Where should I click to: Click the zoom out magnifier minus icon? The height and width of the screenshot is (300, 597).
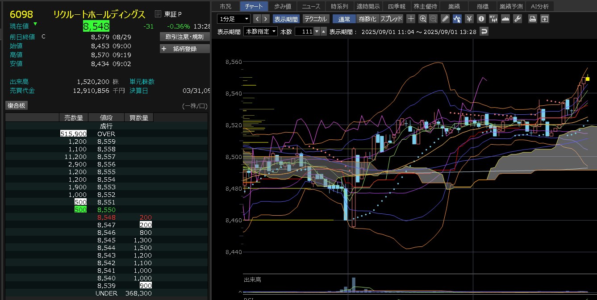[x=433, y=19]
